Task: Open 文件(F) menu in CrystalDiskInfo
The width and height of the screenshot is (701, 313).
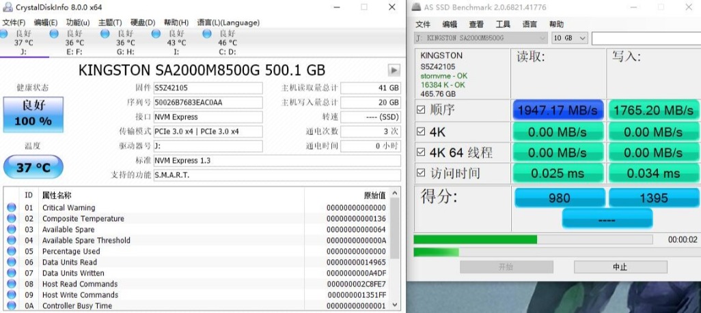Action: pos(14,23)
